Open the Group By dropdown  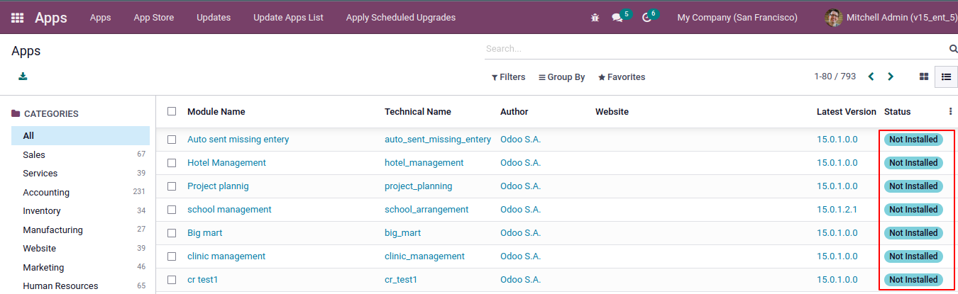click(x=561, y=77)
